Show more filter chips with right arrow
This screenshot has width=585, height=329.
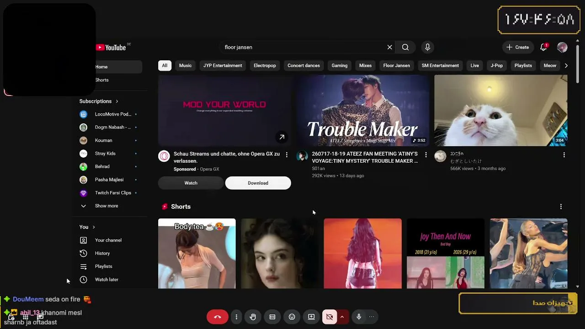pyautogui.click(x=566, y=65)
